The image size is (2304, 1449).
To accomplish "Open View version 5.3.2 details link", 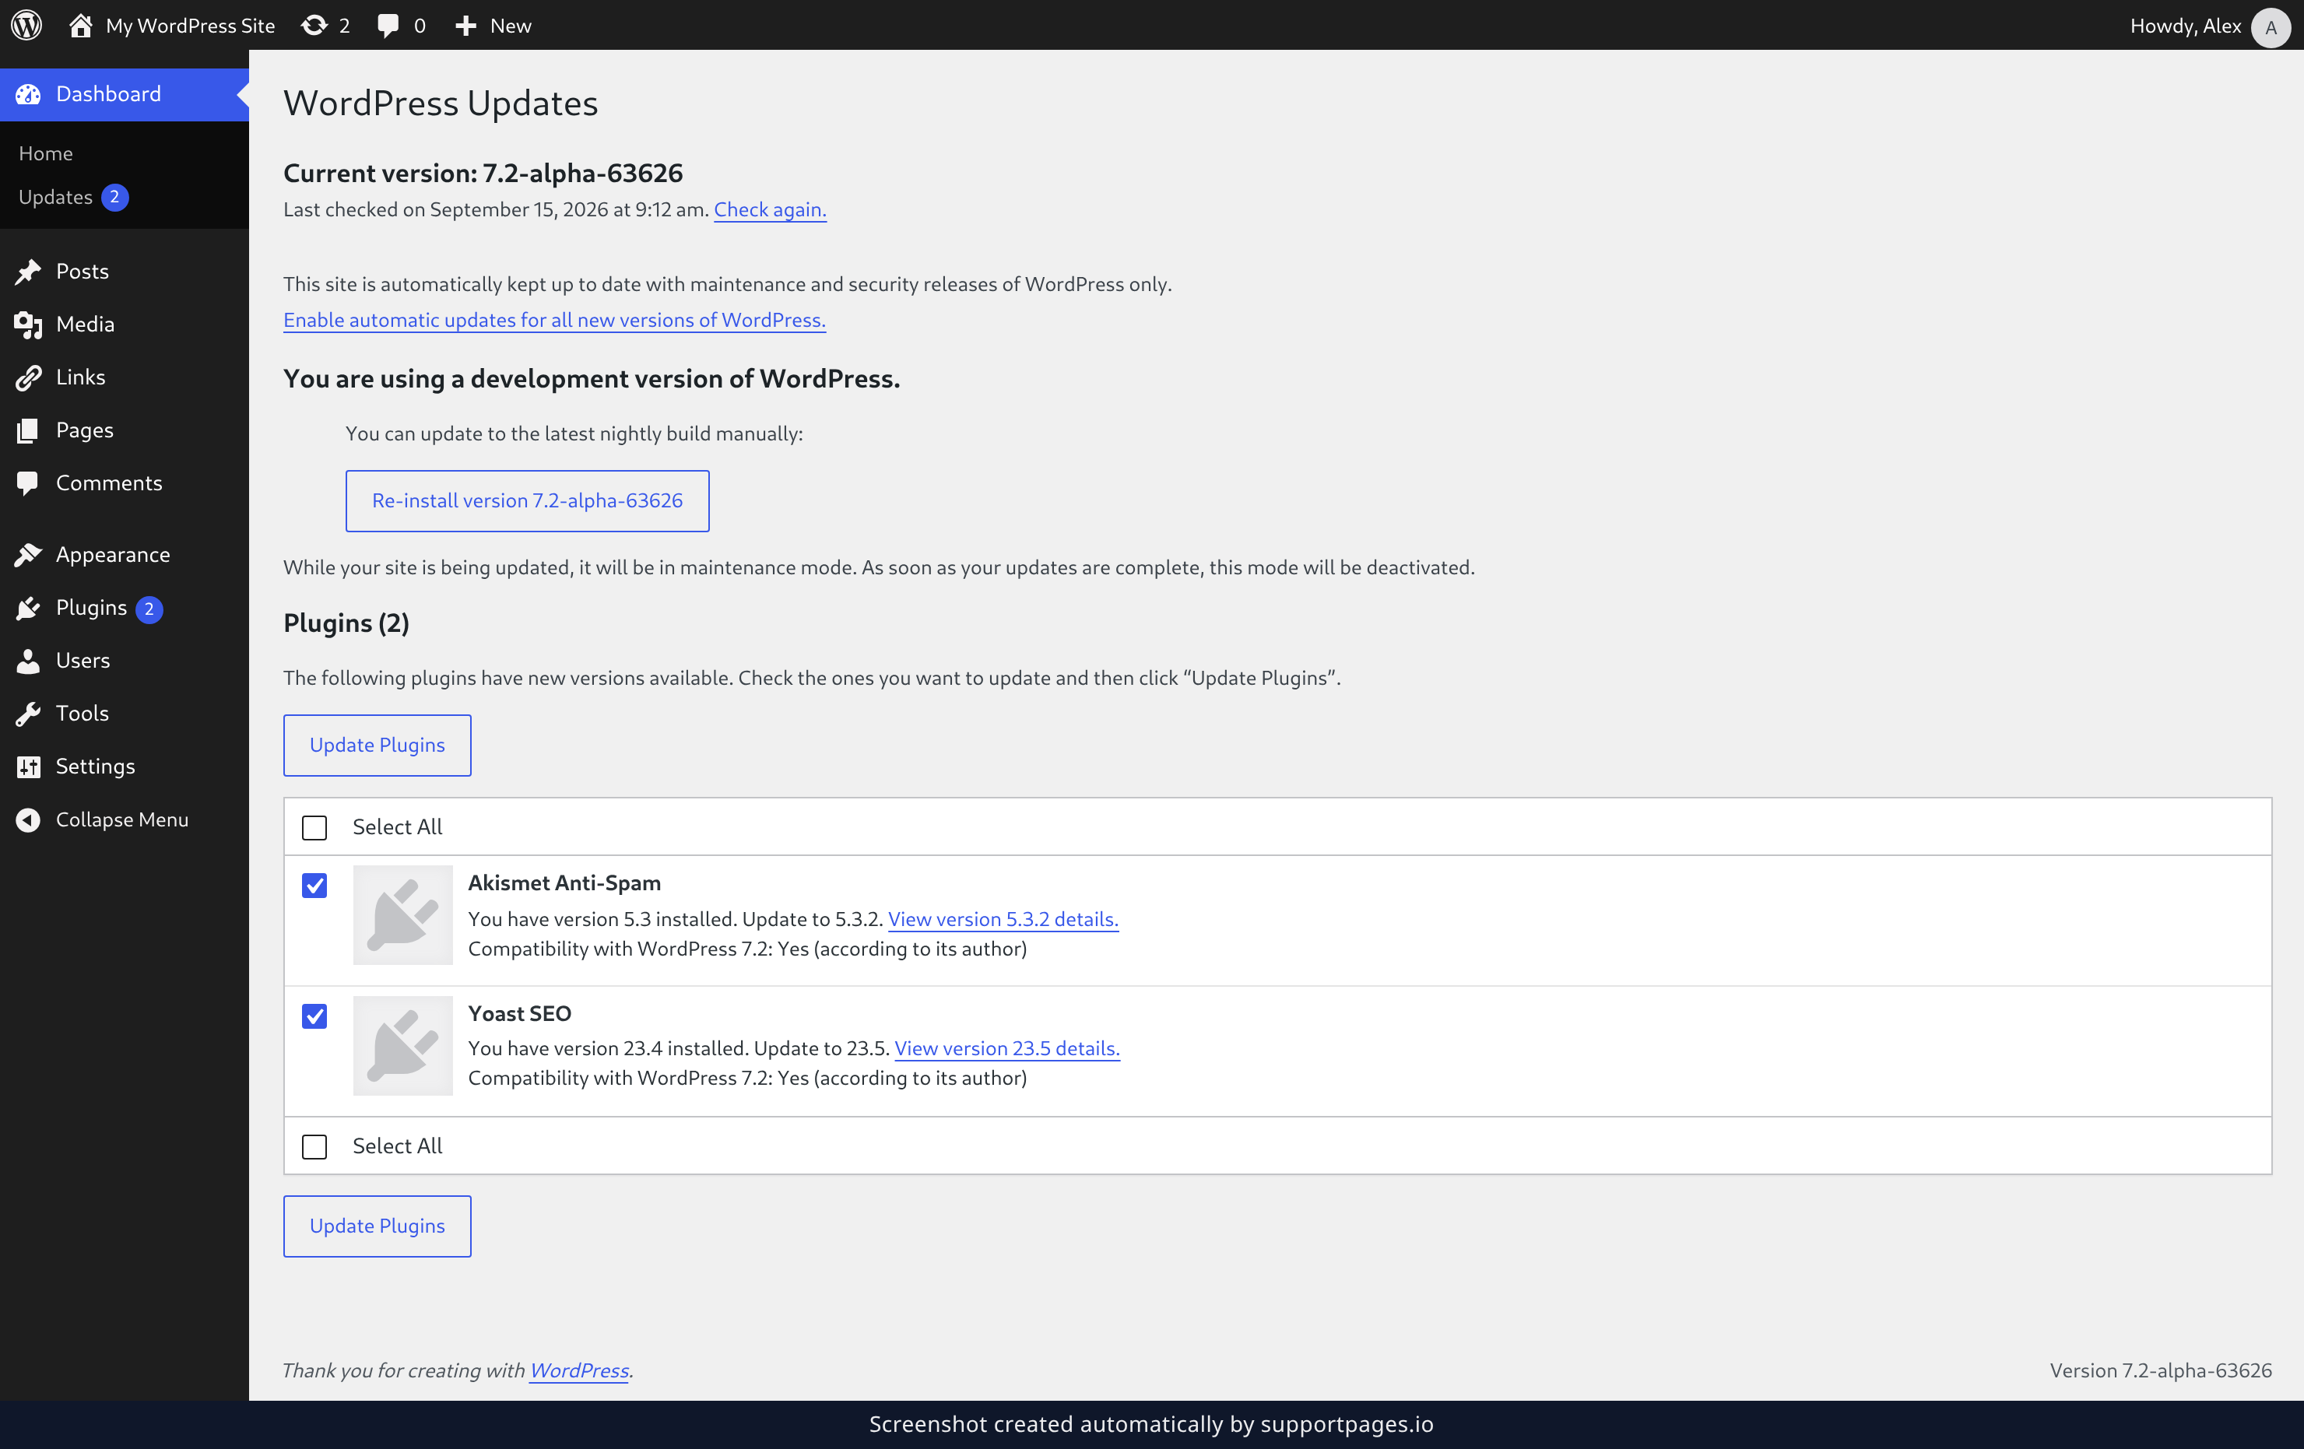I will 1003,919.
